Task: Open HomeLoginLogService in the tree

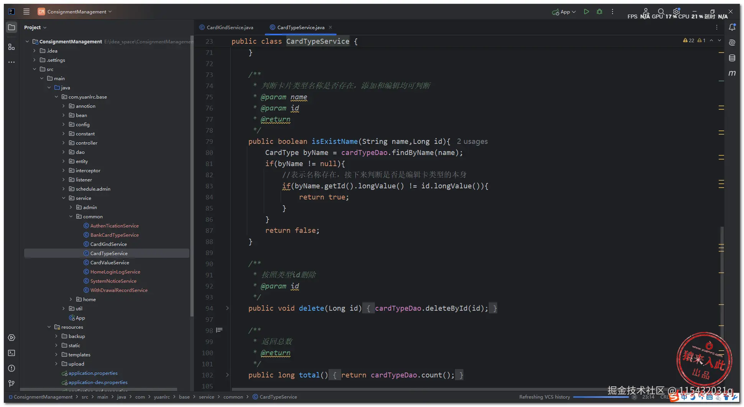Action: point(115,272)
